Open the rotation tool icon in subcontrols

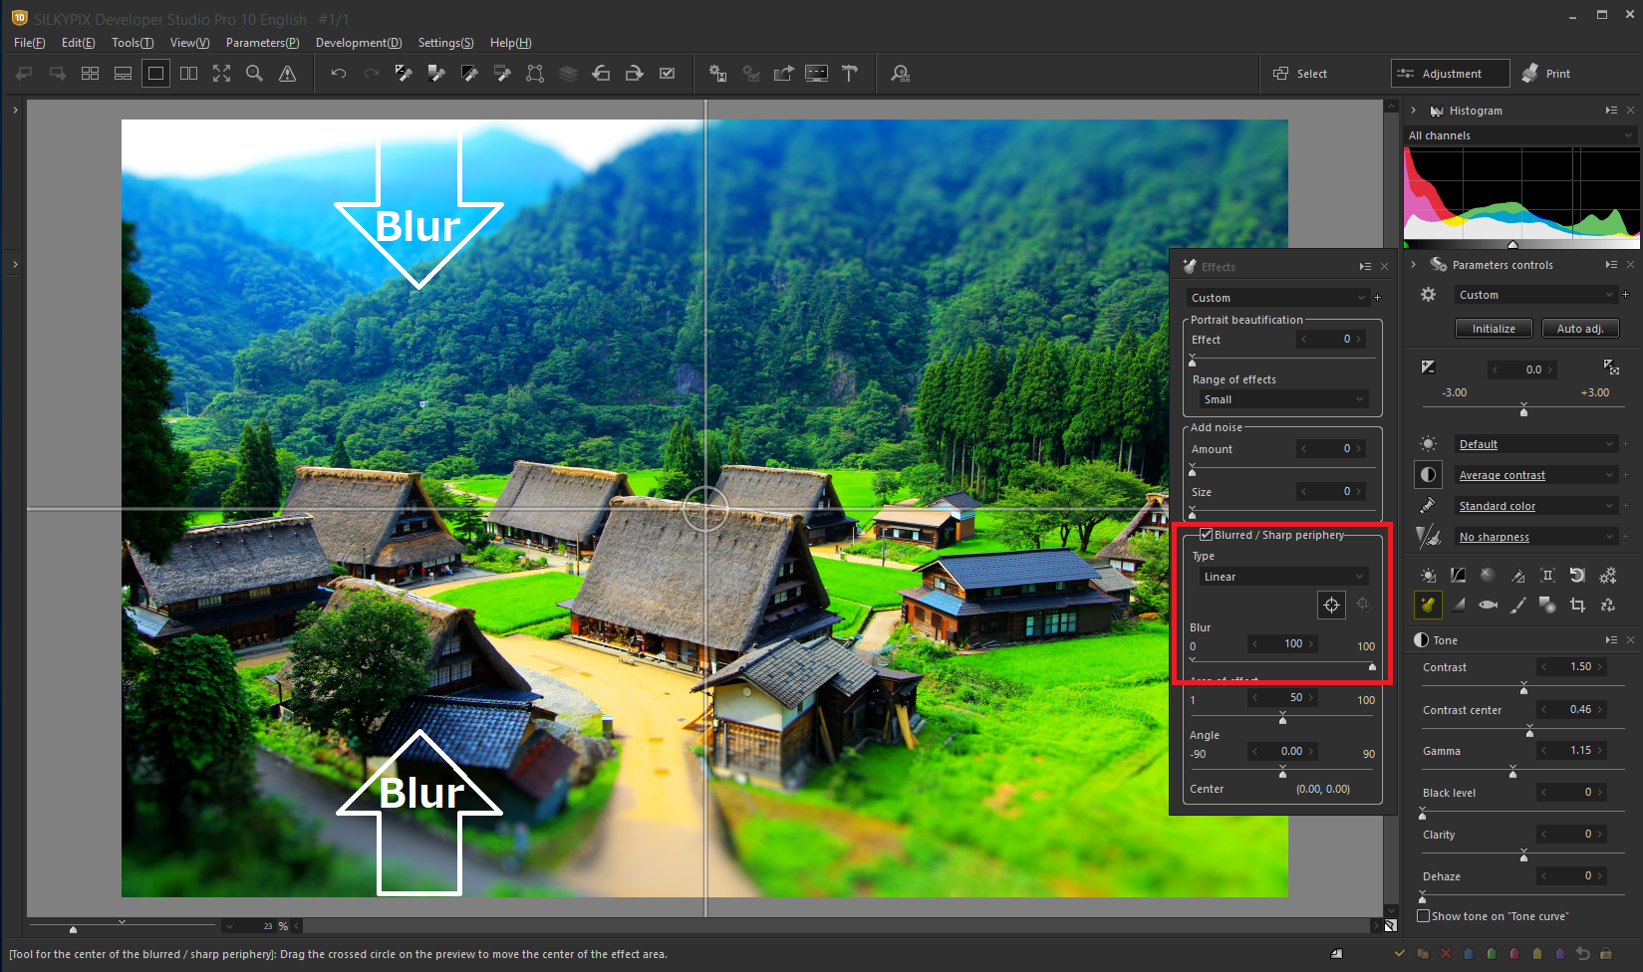1577,576
